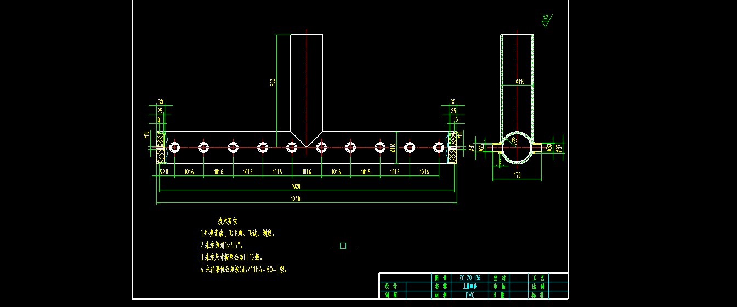Select the ø25 dimension in side view

click(x=481, y=147)
